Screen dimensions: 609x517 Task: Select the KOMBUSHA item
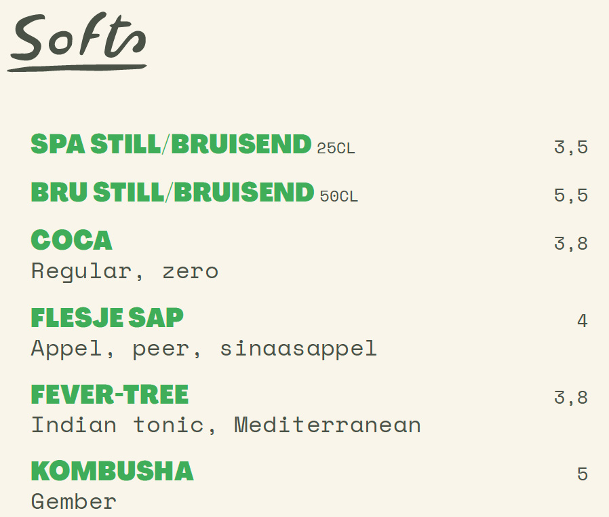point(113,471)
